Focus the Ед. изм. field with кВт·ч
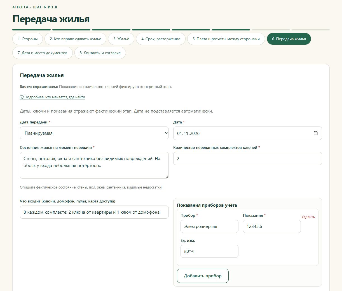This screenshot has width=342, height=291. click(x=209, y=251)
